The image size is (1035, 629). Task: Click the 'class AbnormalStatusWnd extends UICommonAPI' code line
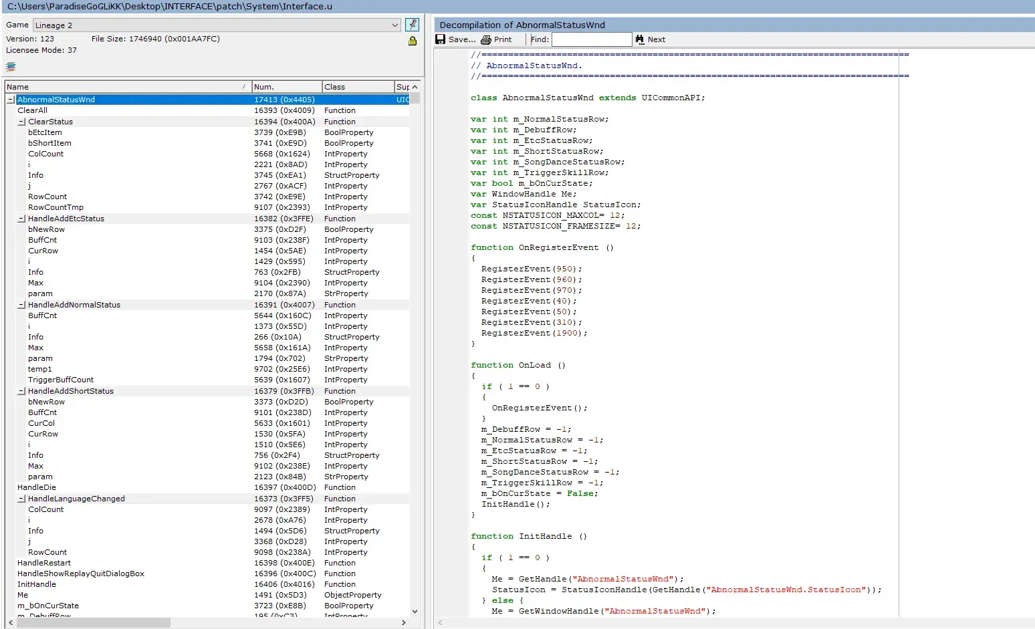point(588,98)
